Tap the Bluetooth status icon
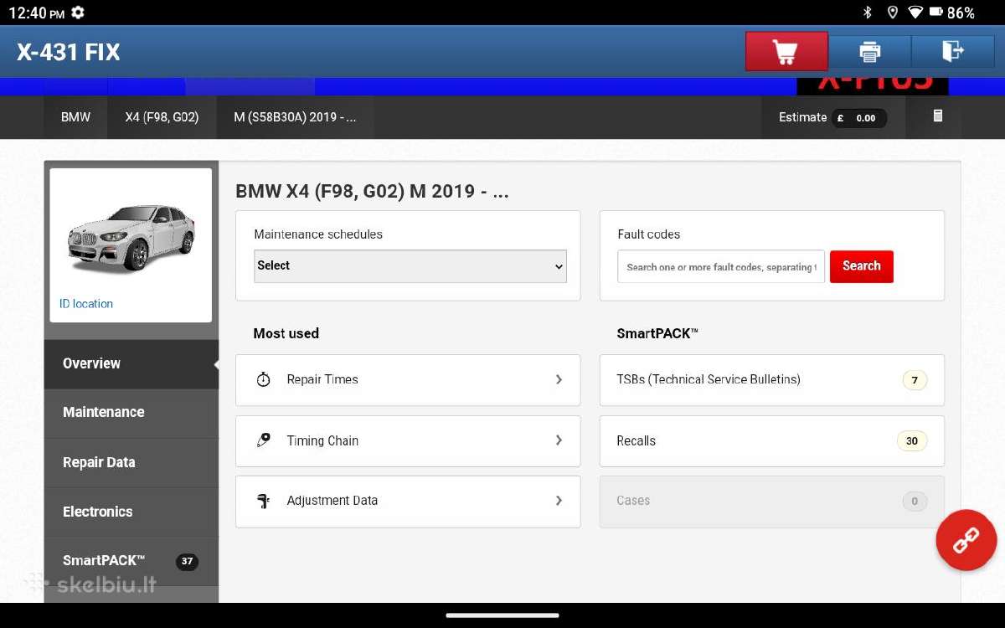Viewport: 1005px width, 628px height. pos(868,13)
